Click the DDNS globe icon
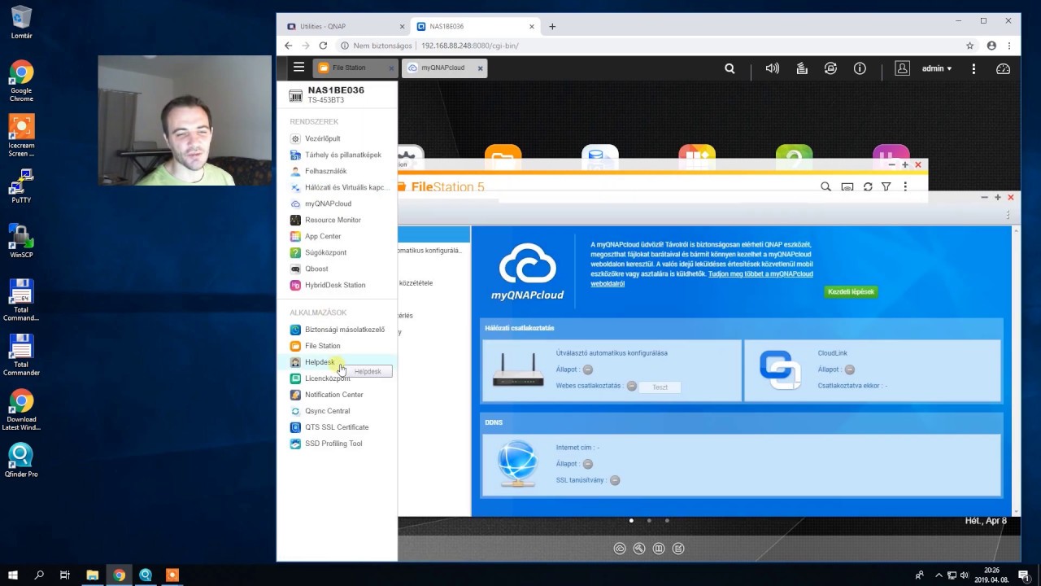The image size is (1041, 586). tap(517, 463)
